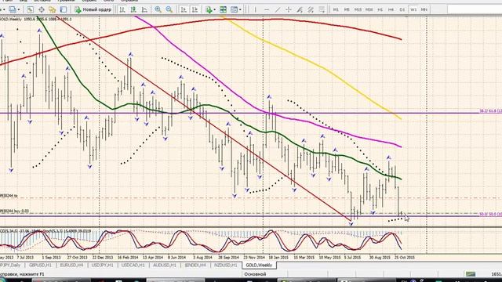
Task: Zoom in on the chart
Action: tap(158, 9)
